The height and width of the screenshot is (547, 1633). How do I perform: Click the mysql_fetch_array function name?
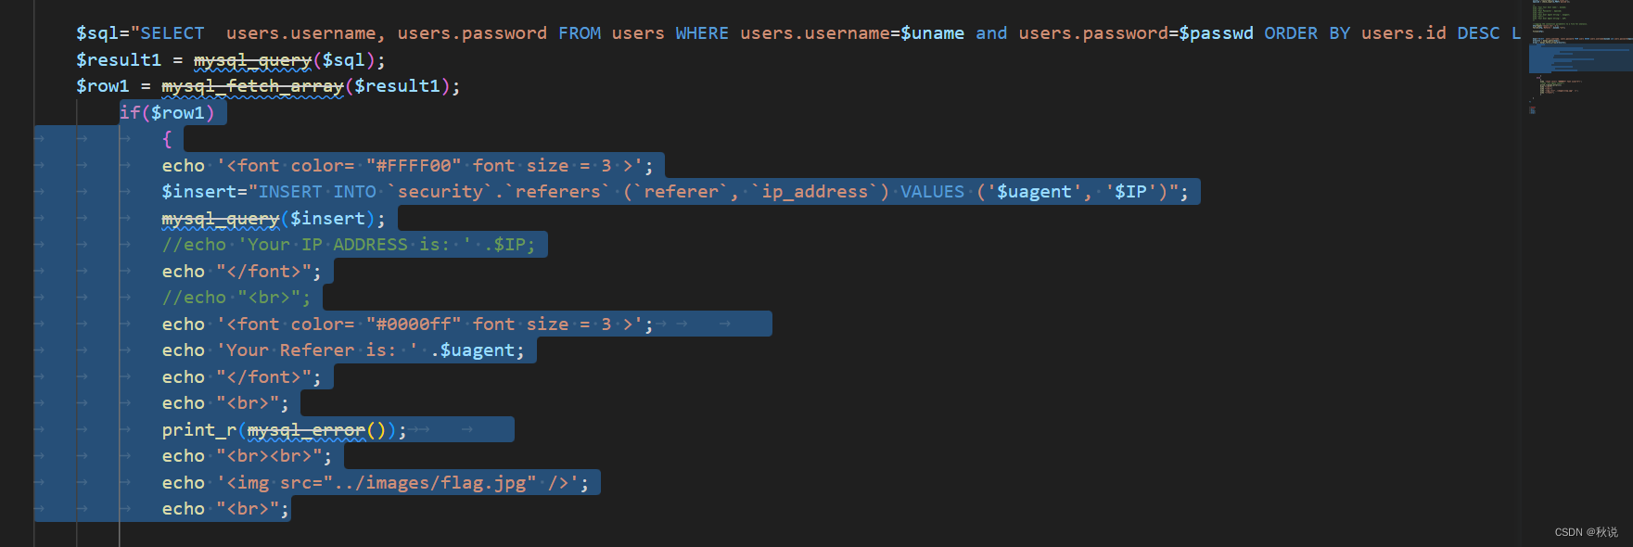[x=252, y=86]
